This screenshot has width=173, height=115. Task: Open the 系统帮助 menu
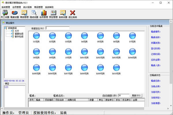49,7
